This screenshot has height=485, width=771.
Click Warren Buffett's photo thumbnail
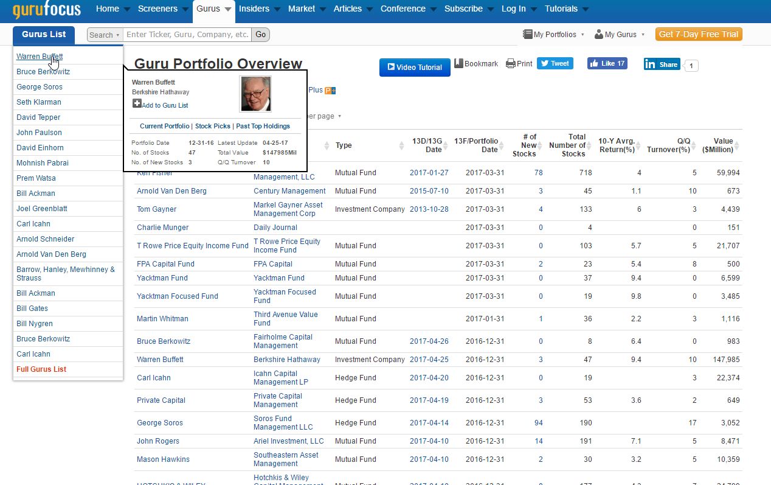(x=255, y=94)
